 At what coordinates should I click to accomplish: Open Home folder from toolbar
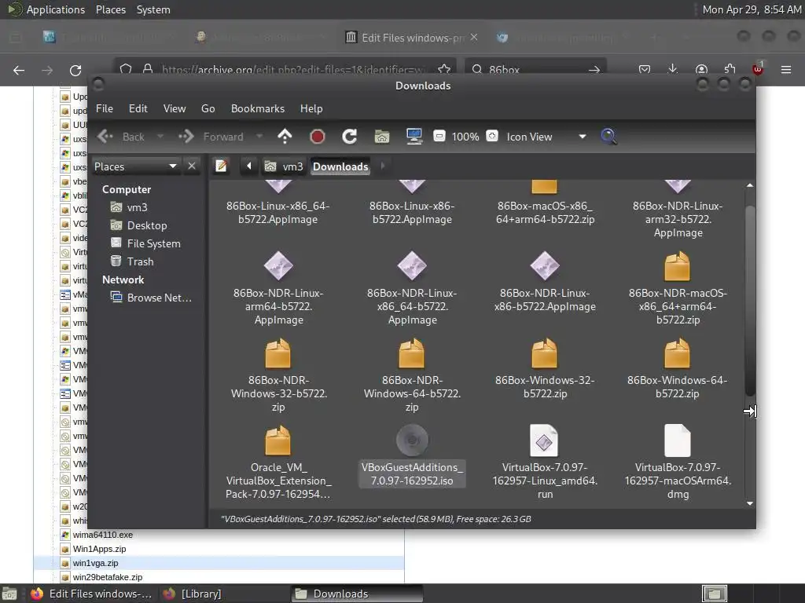coord(382,137)
